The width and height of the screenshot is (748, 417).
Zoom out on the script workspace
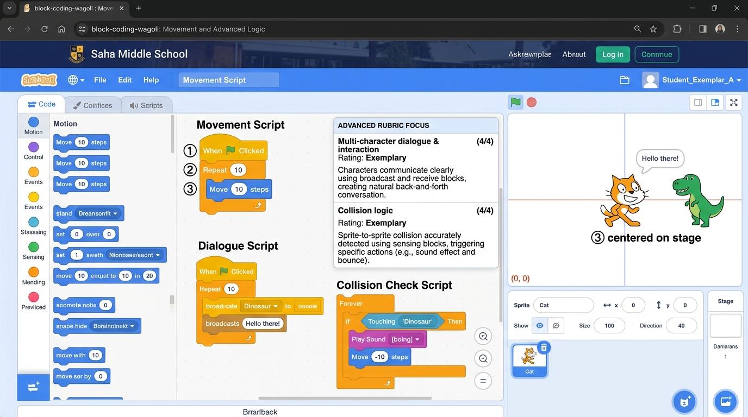click(483, 358)
